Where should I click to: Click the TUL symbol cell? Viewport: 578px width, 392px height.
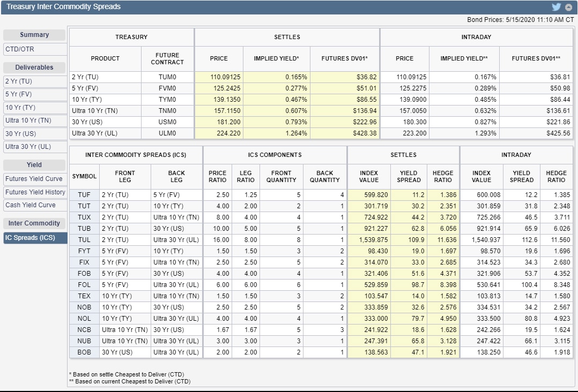tap(84, 240)
